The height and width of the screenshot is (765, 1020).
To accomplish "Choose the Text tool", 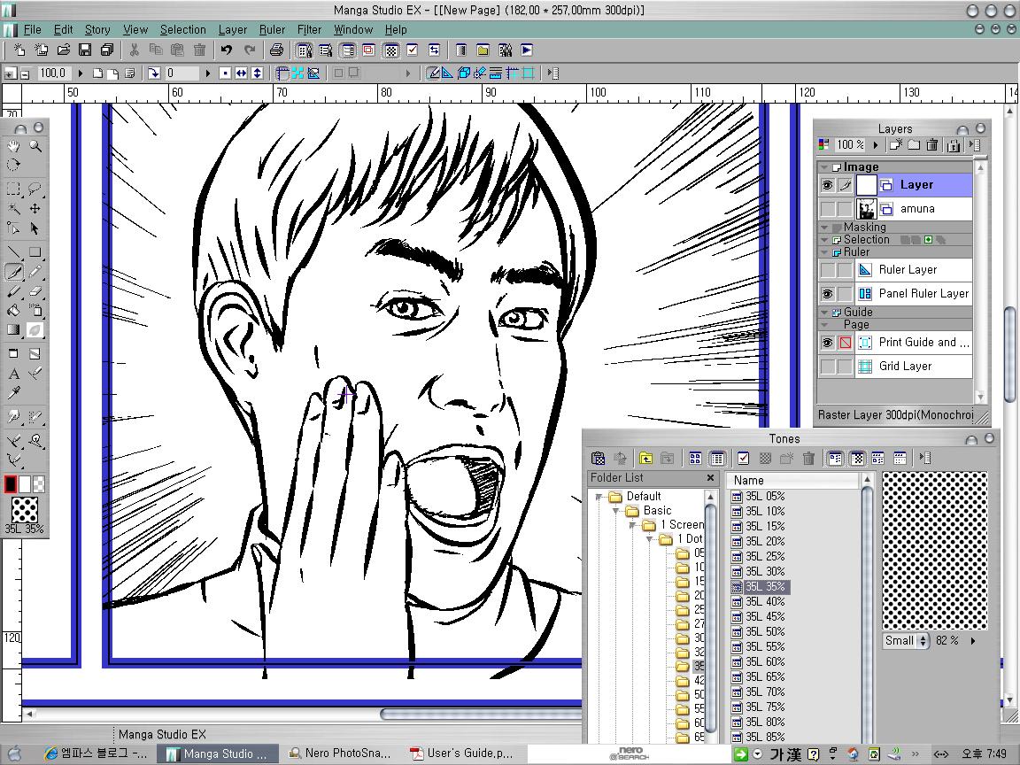I will (13, 374).
